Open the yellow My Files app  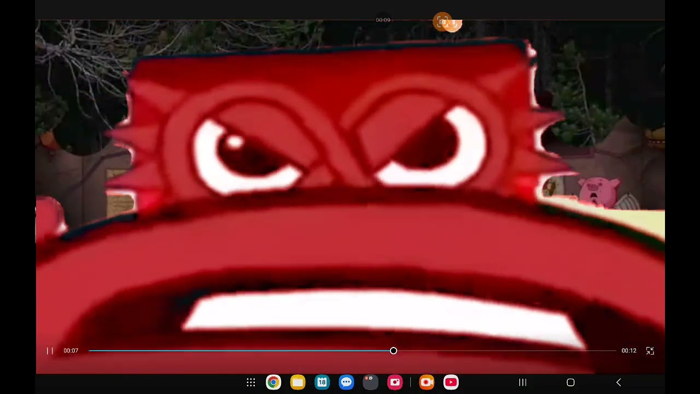(x=297, y=383)
